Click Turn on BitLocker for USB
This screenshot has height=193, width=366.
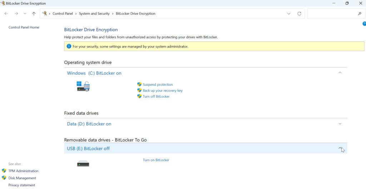156,160
